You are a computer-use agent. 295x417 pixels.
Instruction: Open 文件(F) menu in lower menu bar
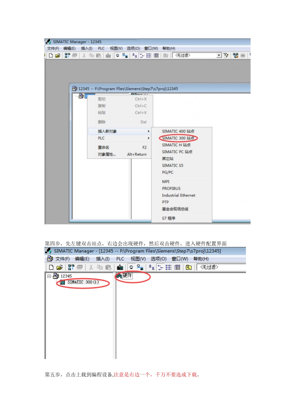tap(62, 259)
